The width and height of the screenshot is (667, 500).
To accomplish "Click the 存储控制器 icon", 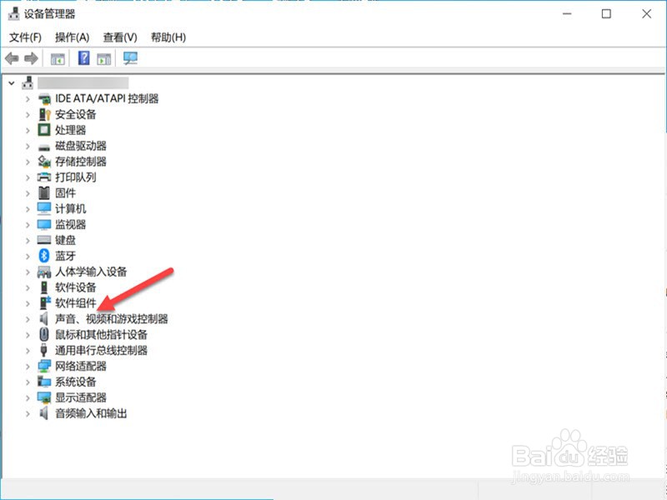I will (x=44, y=162).
